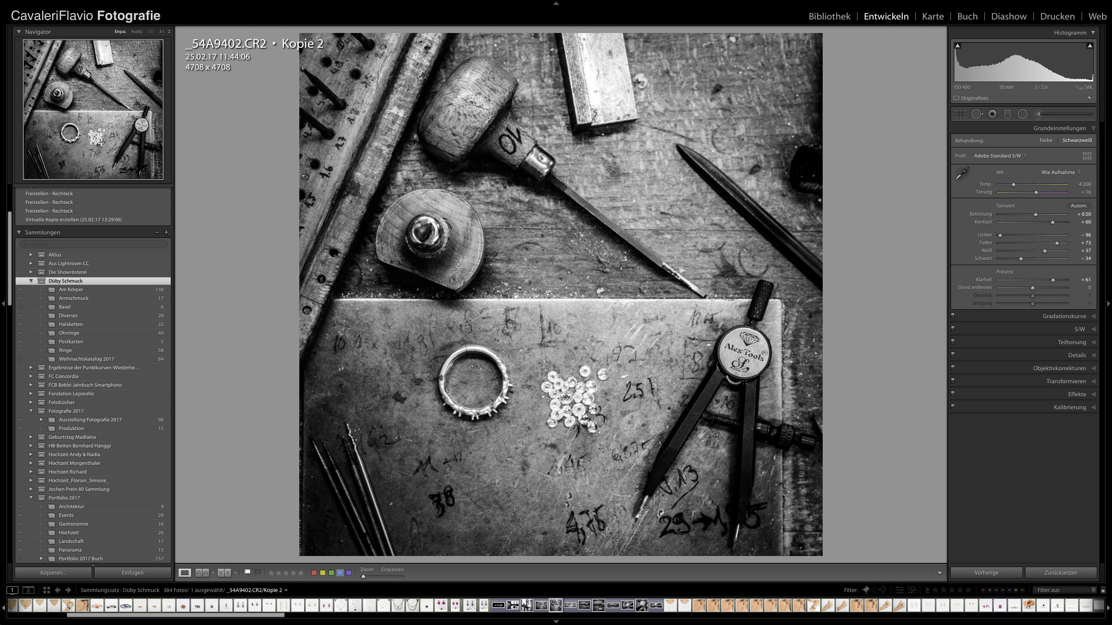The width and height of the screenshot is (1112, 625).
Task: Toggle Kalibrierung panel on/off switch
Action: 953,407
